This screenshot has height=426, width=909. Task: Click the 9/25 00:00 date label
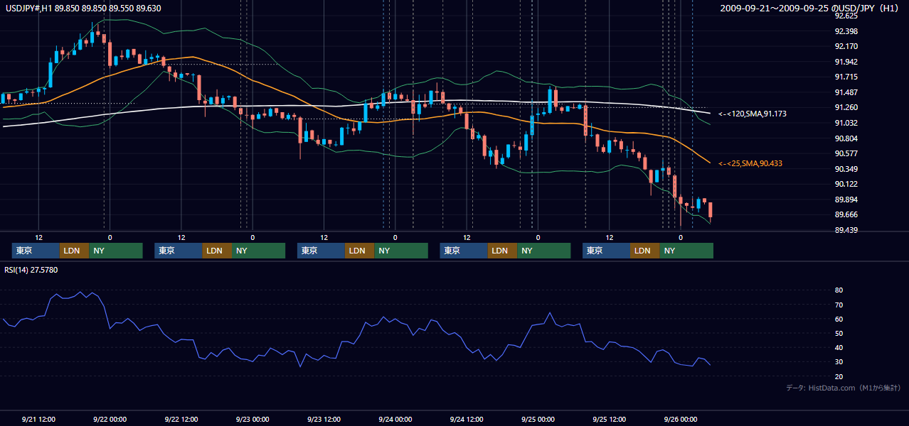point(538,420)
